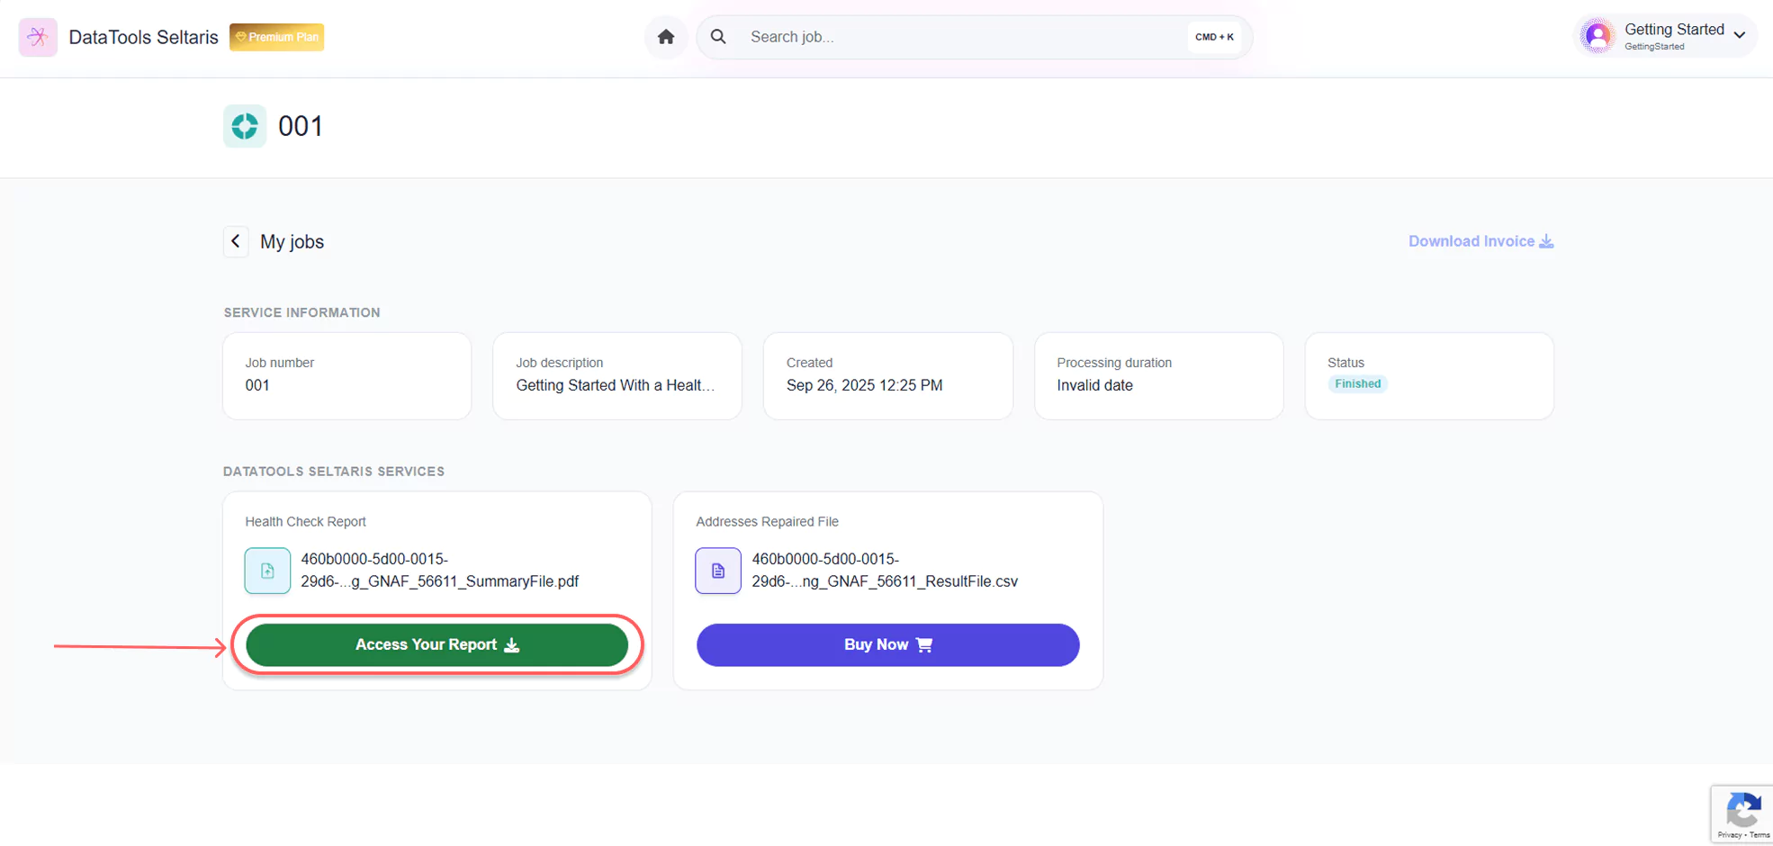
Task: Click the ResultFile.csv document icon
Action: (x=717, y=571)
